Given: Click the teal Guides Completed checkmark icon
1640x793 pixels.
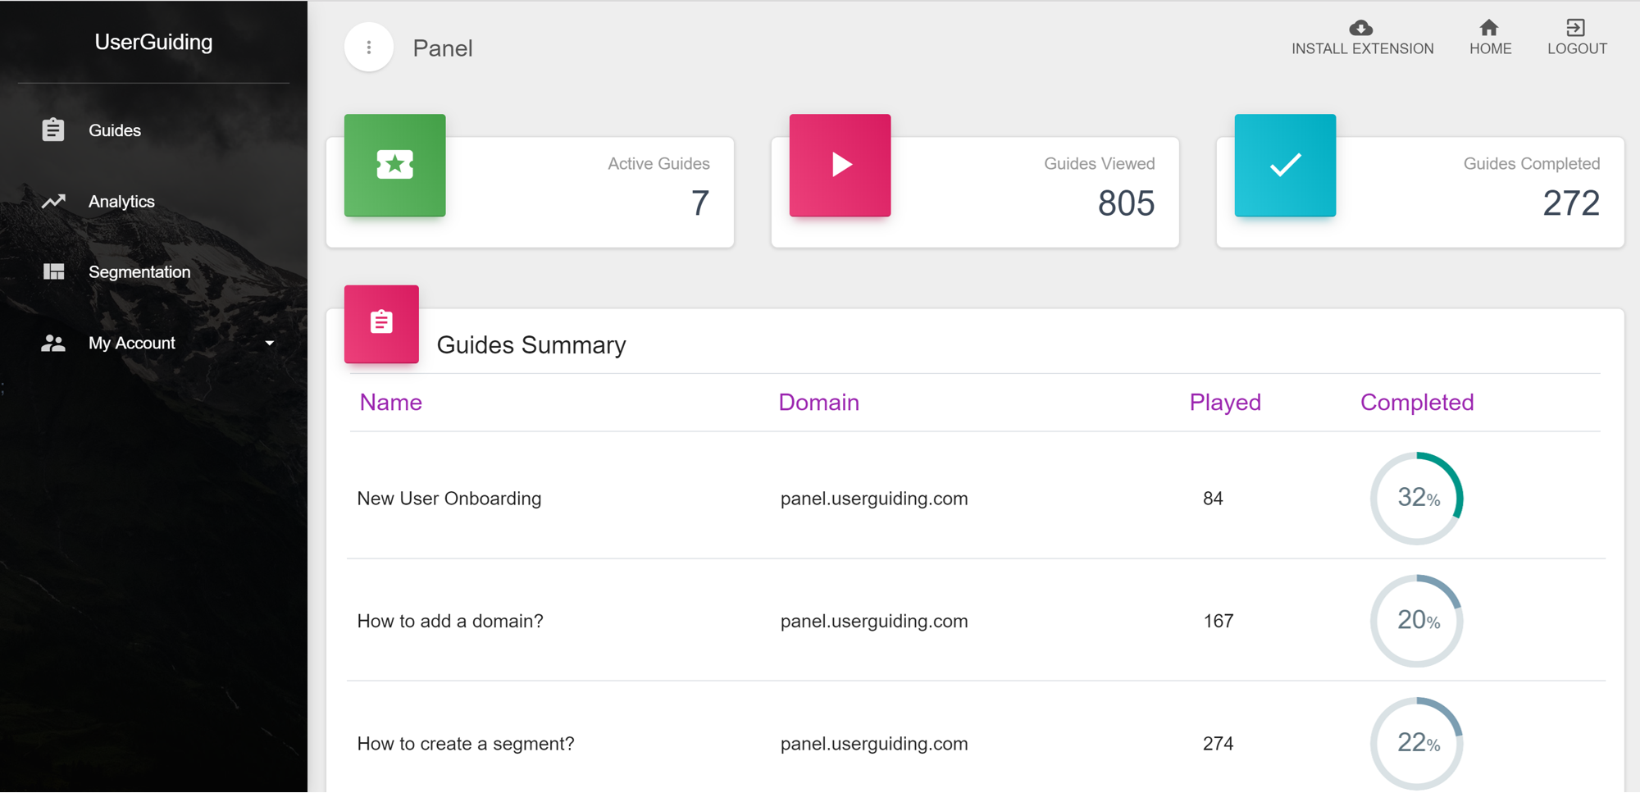Looking at the screenshot, I should pyautogui.click(x=1285, y=165).
